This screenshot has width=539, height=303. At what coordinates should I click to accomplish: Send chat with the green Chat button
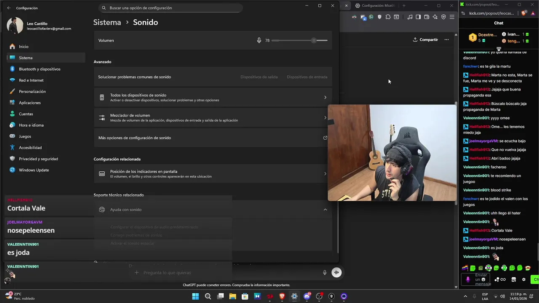535,279
